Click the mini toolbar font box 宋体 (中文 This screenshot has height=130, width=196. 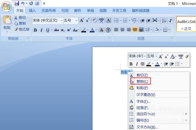[x=137, y=56]
